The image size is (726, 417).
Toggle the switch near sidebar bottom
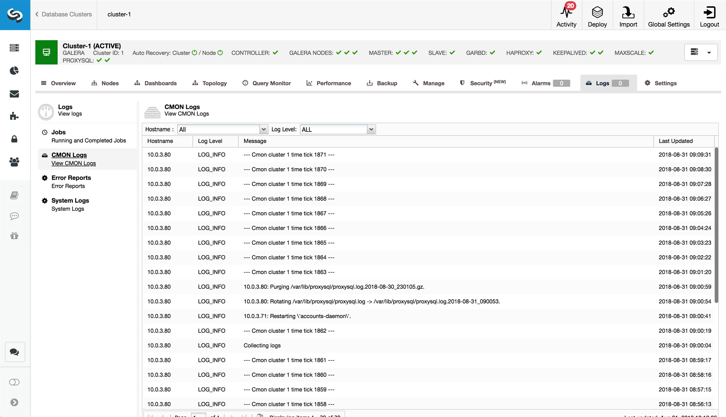(x=14, y=382)
